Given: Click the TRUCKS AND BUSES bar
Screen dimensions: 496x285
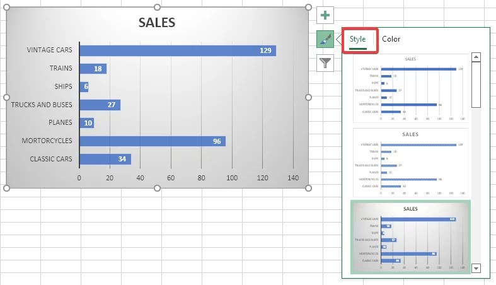Looking at the screenshot, I should pos(100,105).
